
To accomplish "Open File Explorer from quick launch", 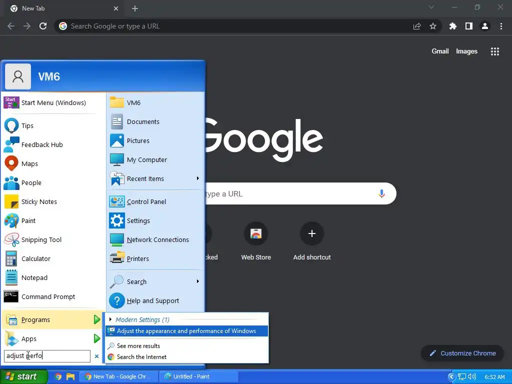I will (70, 377).
